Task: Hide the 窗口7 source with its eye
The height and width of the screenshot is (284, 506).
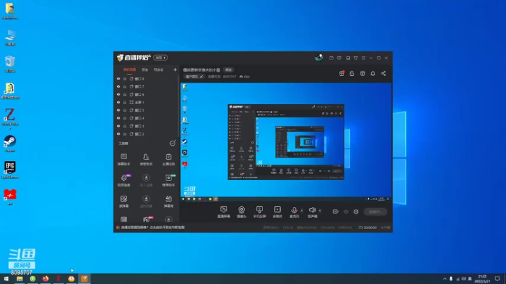Action: coord(118,86)
